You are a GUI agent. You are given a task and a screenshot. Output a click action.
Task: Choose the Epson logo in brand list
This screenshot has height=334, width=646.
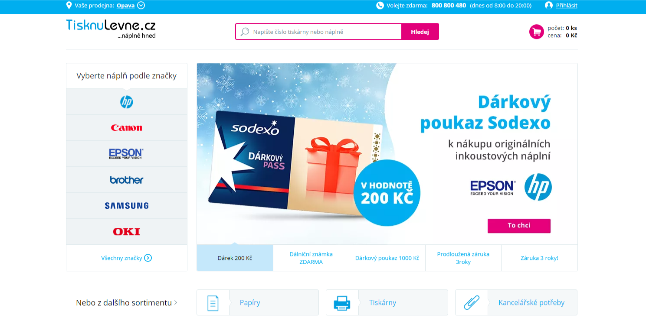pos(126,154)
